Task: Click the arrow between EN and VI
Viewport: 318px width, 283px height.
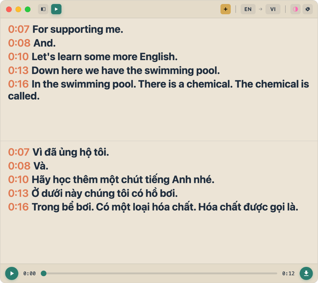Action: pyautogui.click(x=260, y=9)
